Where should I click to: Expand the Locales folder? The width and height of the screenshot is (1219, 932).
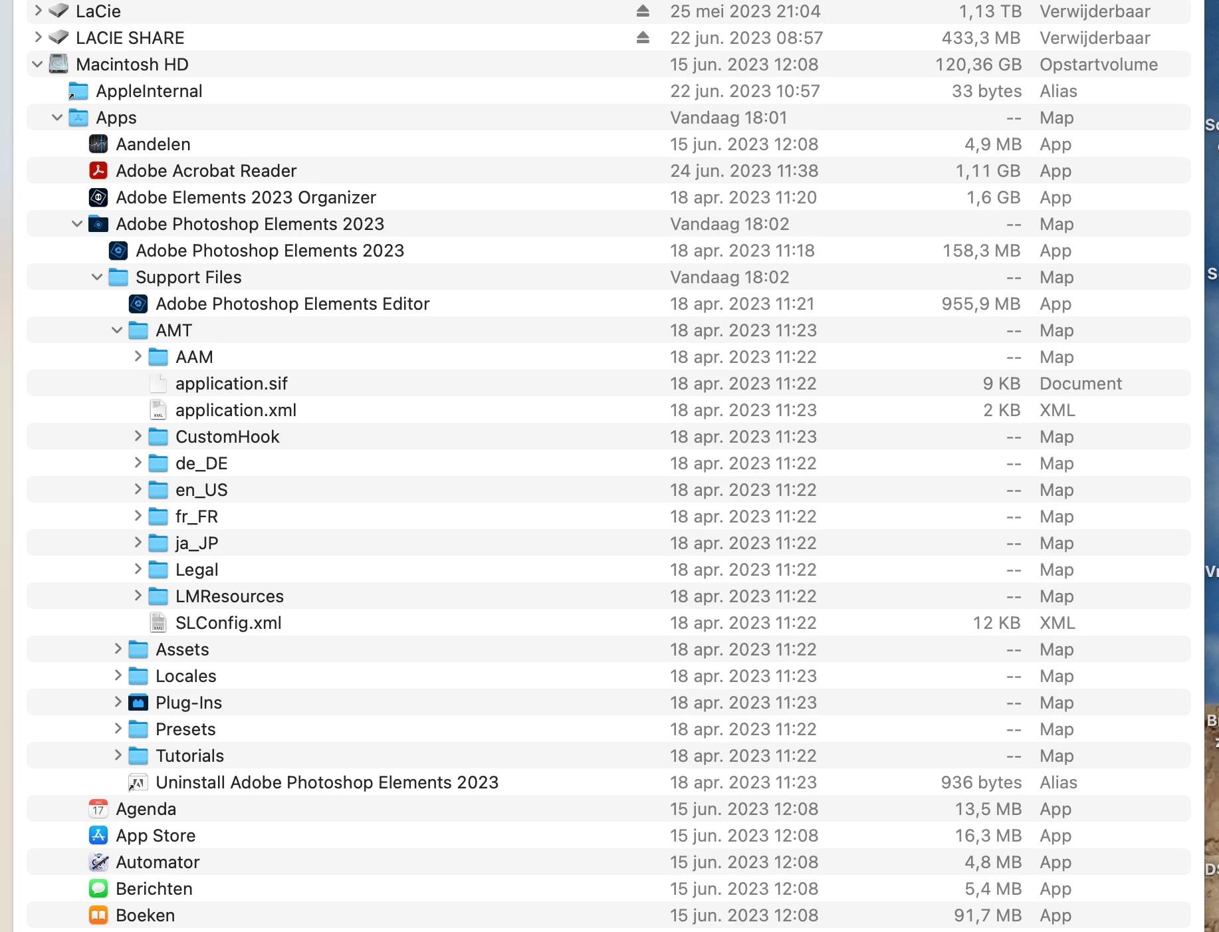pyautogui.click(x=118, y=675)
